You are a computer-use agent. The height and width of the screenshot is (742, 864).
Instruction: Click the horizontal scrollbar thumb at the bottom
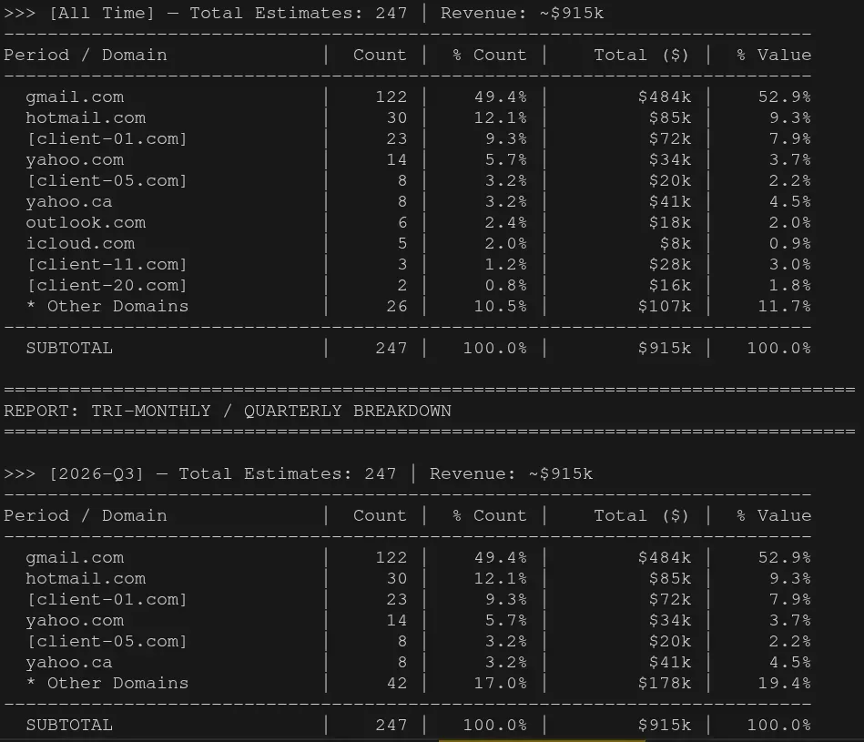point(542,740)
